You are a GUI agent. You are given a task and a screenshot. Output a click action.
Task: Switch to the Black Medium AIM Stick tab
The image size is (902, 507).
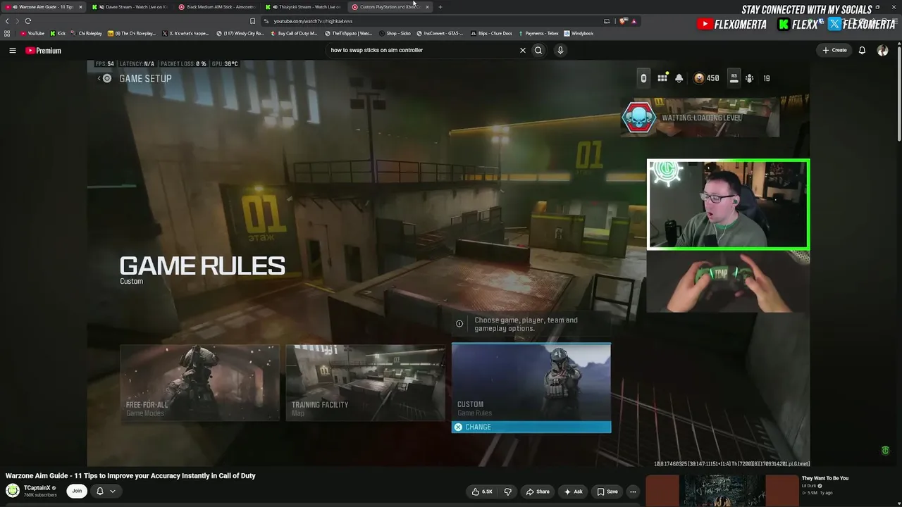[x=218, y=7]
